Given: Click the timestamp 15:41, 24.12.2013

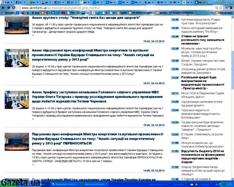Looking at the screenshot, I should [154, 83].
